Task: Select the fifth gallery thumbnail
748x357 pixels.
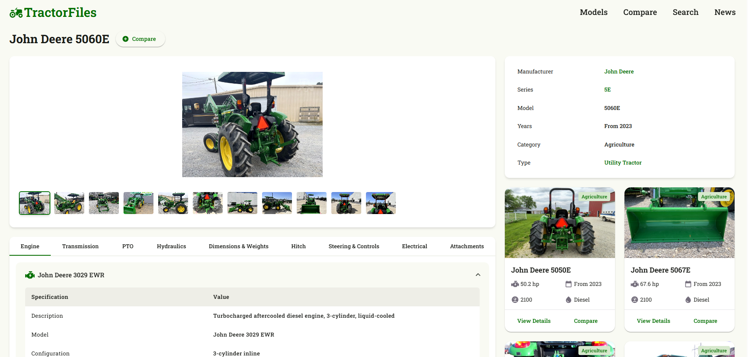Action: (173, 203)
